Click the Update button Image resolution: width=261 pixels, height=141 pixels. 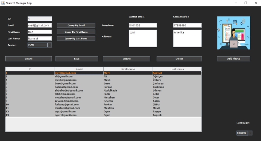point(126,59)
